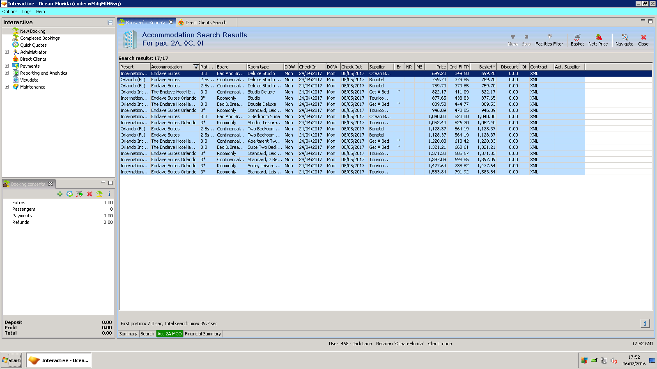Select the Passengers row in Booking contents

click(58, 209)
